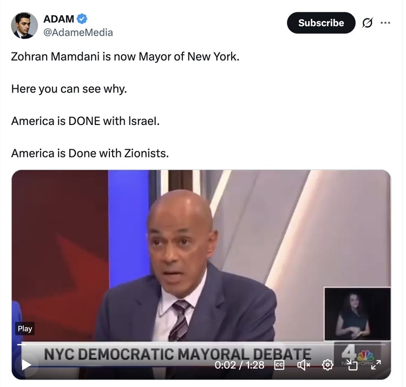Open the ADAM profile avatar picture

[24, 25]
